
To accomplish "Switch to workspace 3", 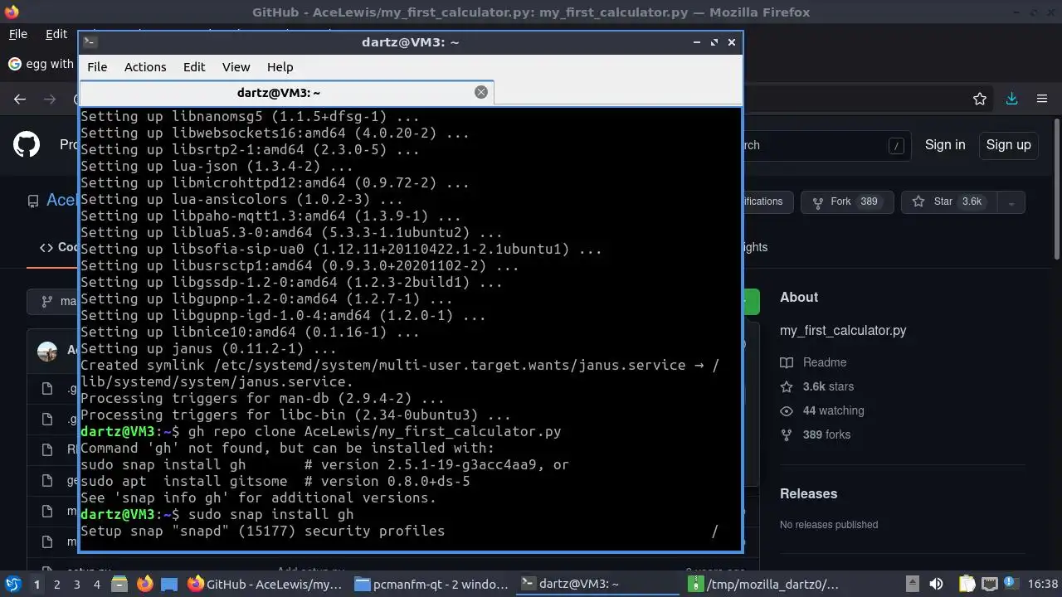I will (x=76, y=585).
